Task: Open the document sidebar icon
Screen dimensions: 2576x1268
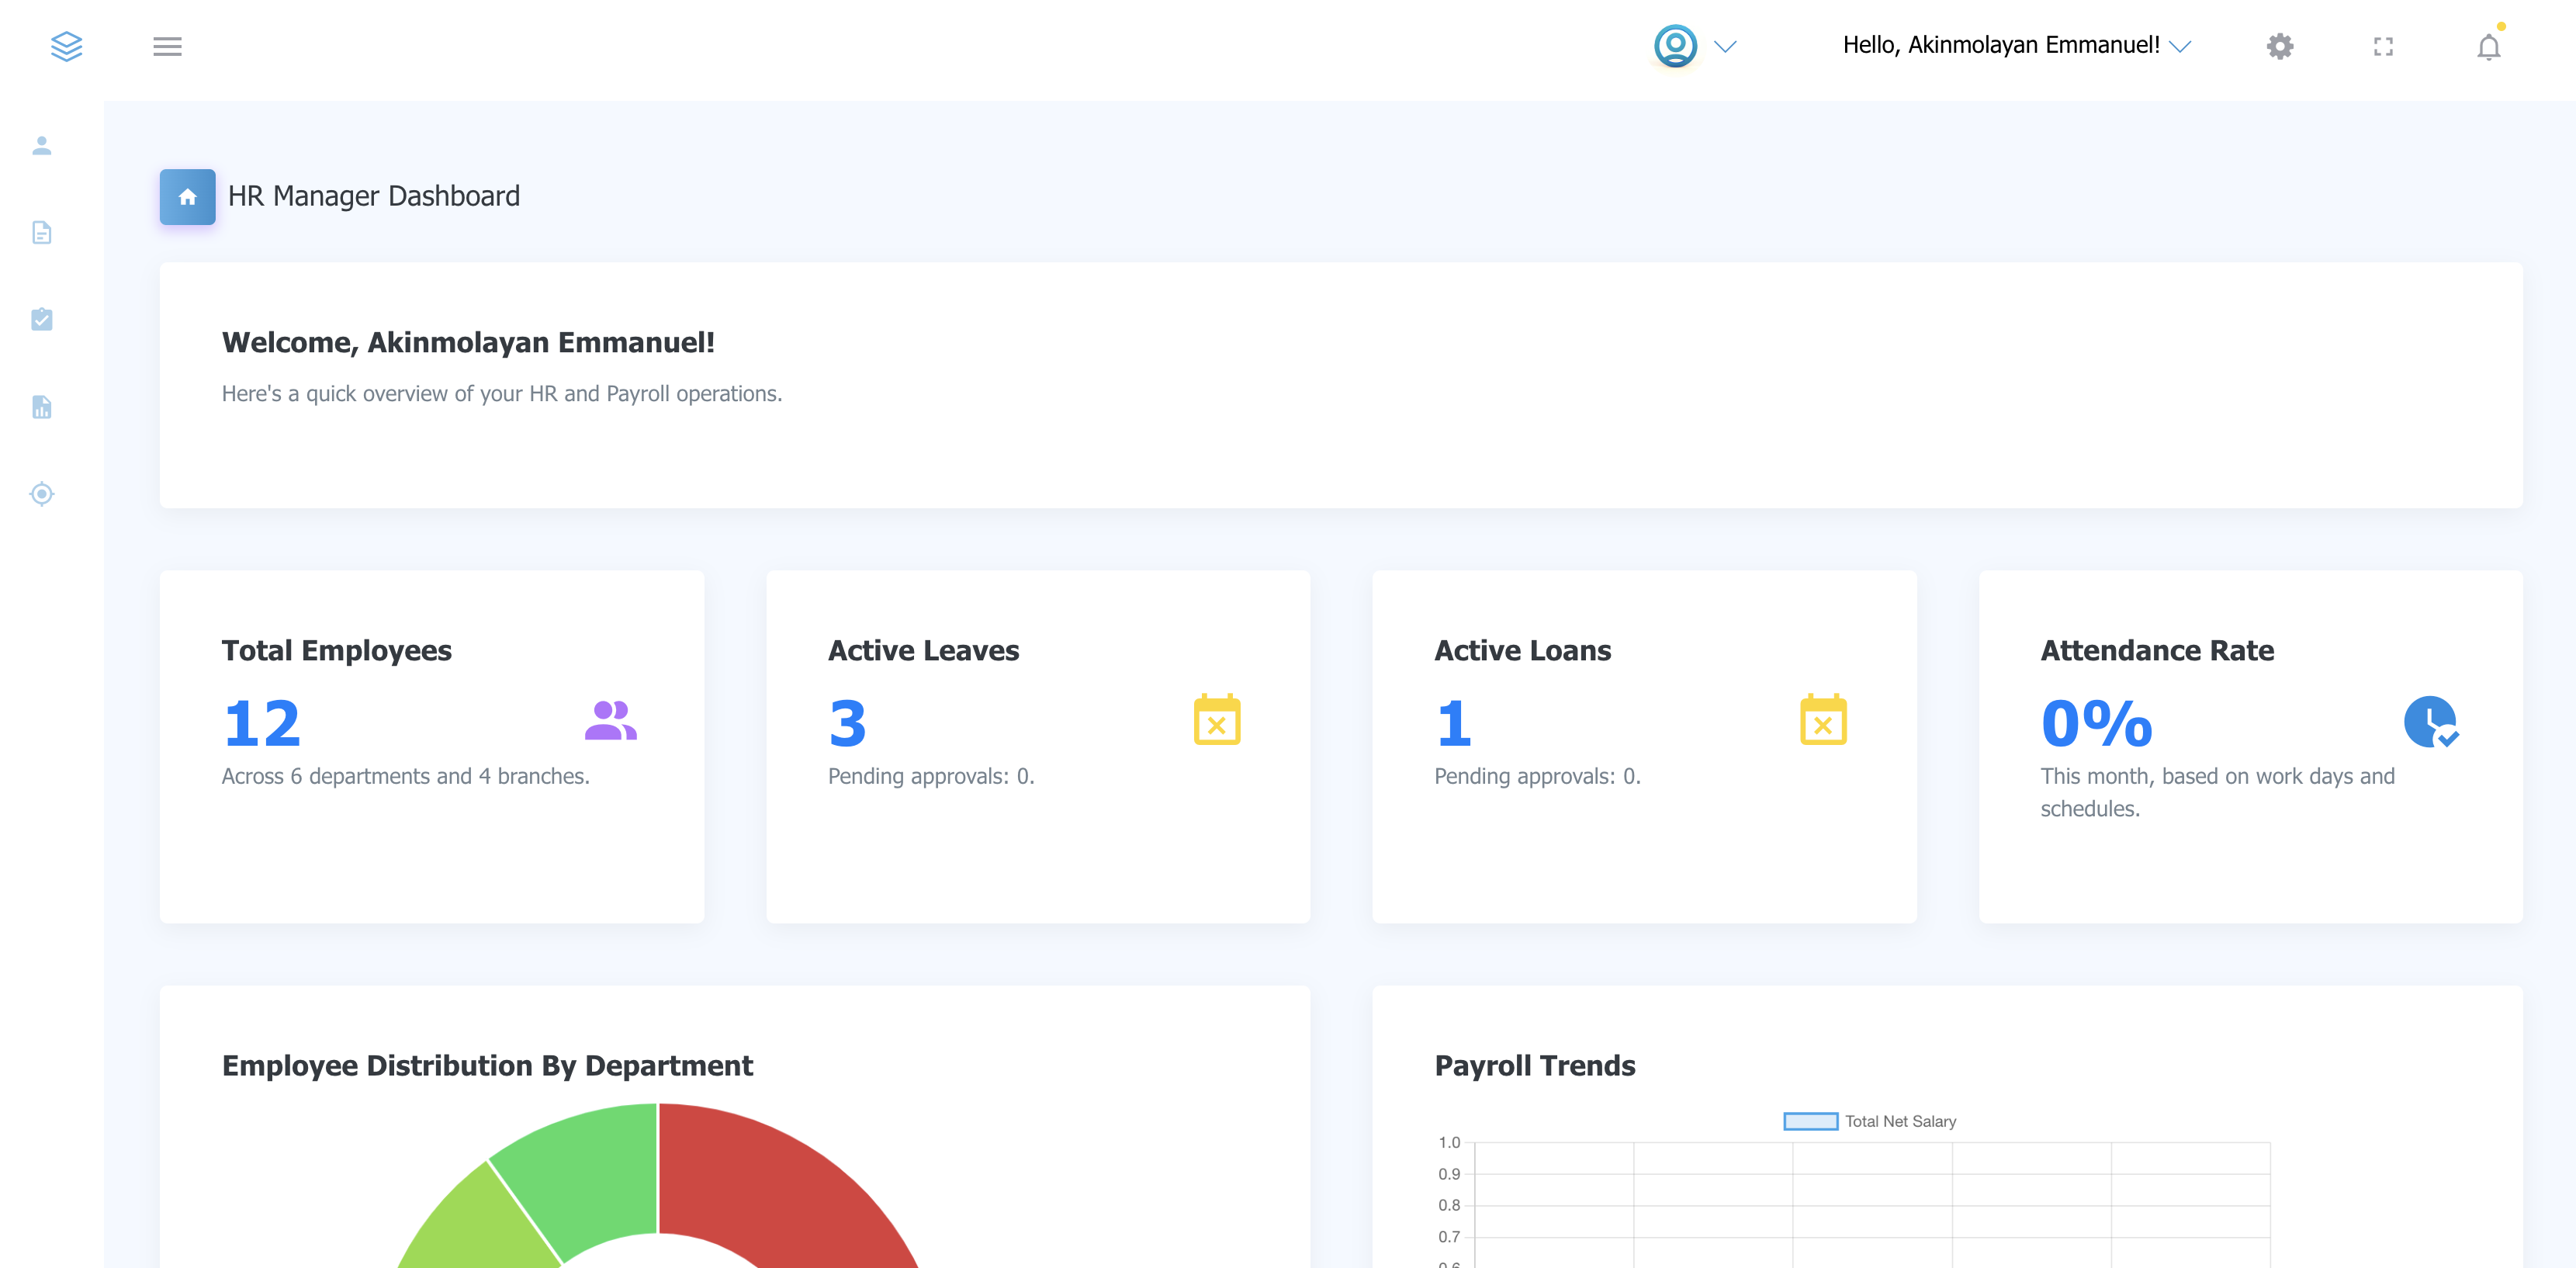Action: (42, 233)
